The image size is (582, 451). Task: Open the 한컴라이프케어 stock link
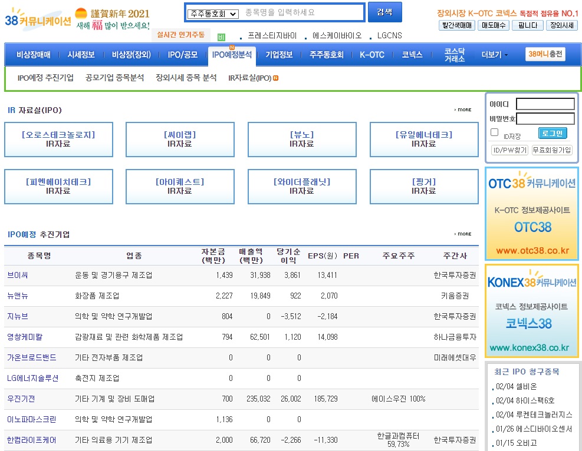pyautogui.click(x=32, y=440)
